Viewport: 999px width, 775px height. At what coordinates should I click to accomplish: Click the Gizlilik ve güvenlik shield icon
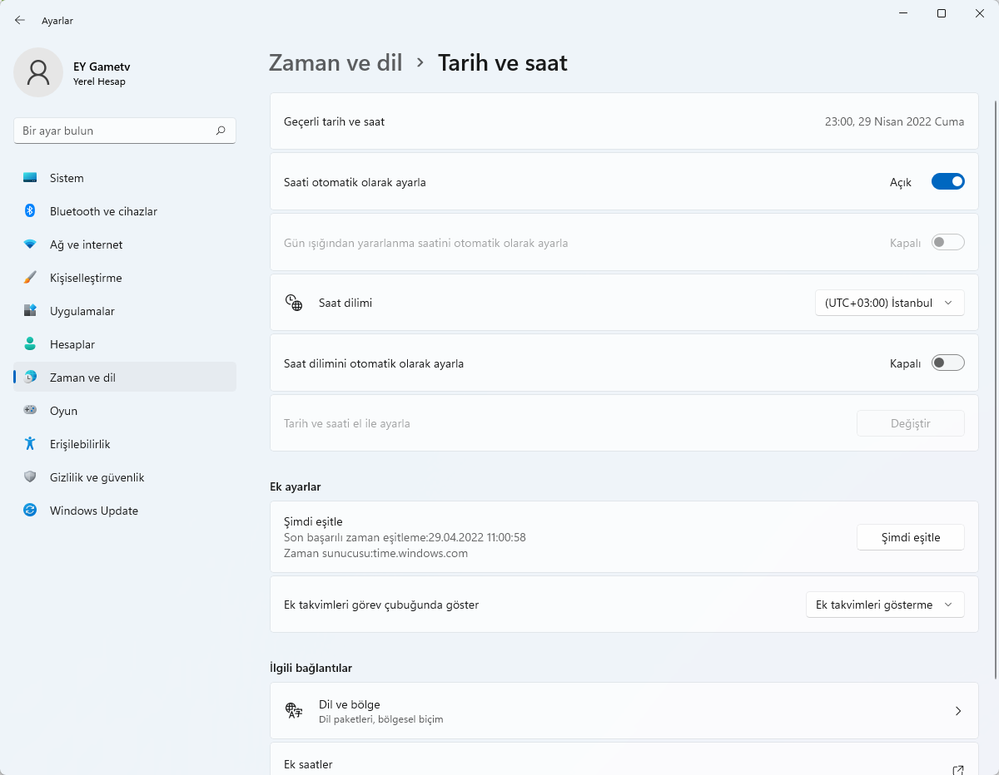click(x=30, y=477)
